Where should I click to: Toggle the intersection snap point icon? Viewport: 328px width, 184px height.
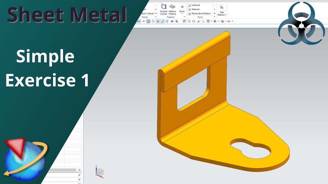tap(144, 21)
